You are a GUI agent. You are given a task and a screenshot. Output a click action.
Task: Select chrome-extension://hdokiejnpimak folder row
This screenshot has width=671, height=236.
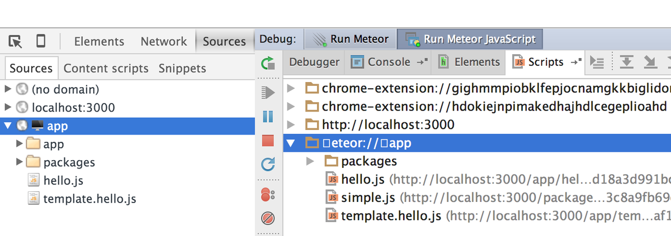(x=477, y=106)
